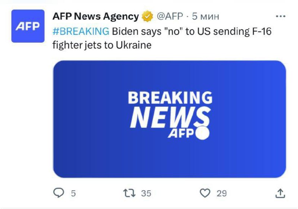Reply using the speech bubble icon

click(60, 193)
